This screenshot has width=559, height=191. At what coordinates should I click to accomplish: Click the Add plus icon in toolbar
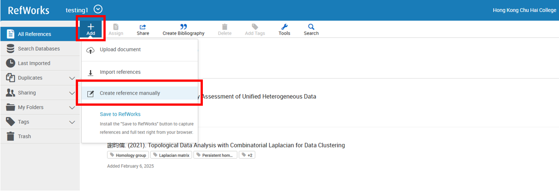[x=90, y=28]
